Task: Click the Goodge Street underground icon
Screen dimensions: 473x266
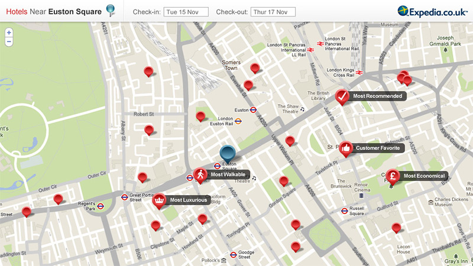Action: coord(233,255)
